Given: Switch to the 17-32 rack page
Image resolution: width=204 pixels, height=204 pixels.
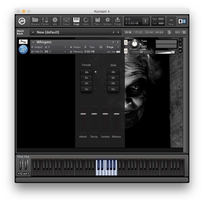Looking at the screenshot, I should [x=139, y=32].
